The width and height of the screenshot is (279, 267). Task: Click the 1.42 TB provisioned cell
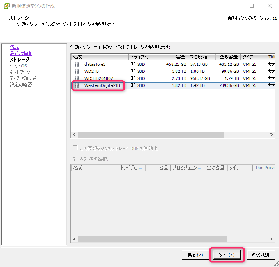197,86
